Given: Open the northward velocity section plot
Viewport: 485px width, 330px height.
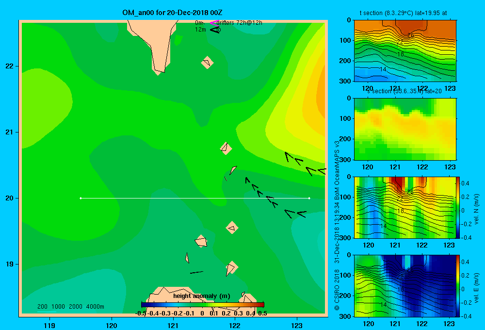Looking at the screenshot, I should 405,207.
